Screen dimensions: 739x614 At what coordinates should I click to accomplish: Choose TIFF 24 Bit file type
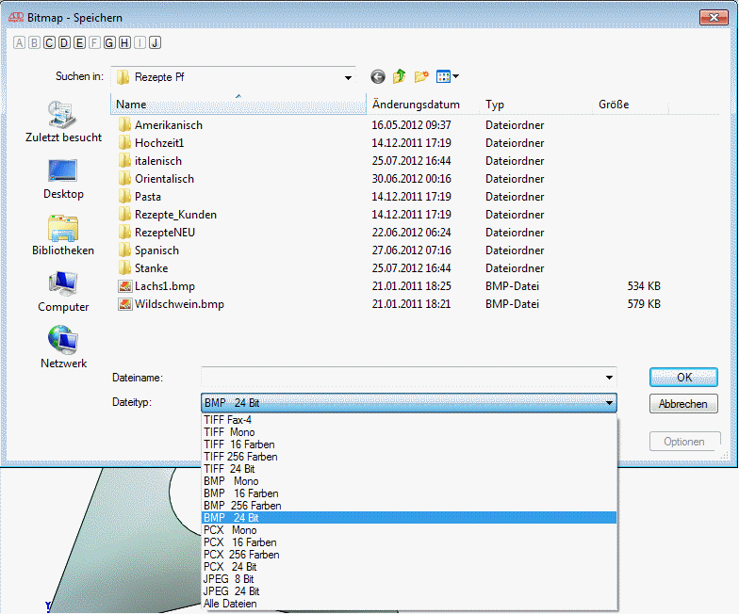[409, 469]
